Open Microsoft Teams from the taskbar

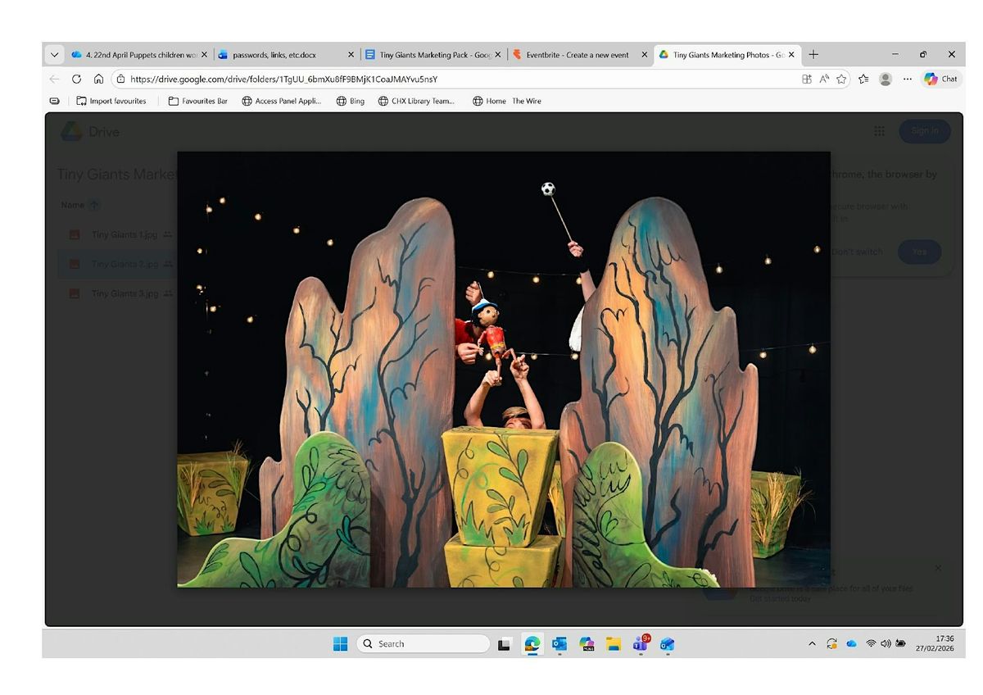click(641, 644)
